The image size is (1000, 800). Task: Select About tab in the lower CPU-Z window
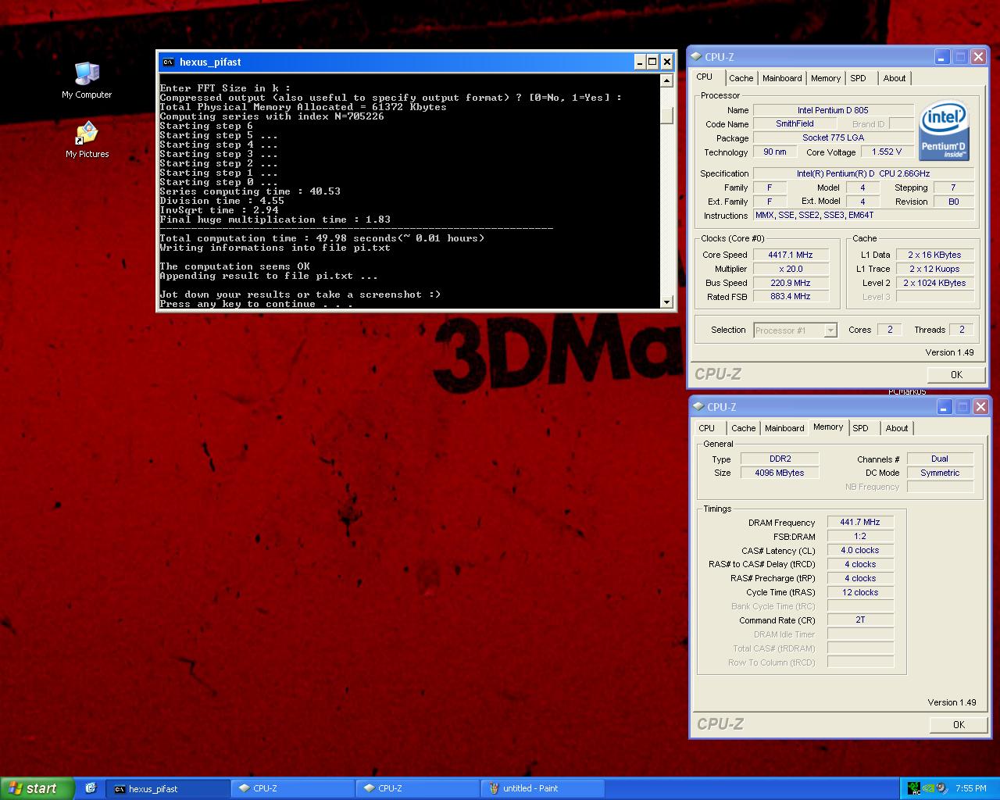coord(897,428)
